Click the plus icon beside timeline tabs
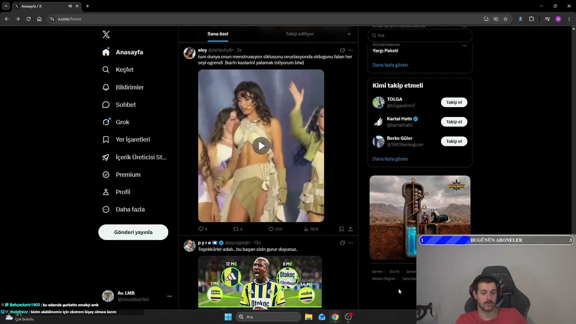This screenshot has height=324, width=576. 349,34
